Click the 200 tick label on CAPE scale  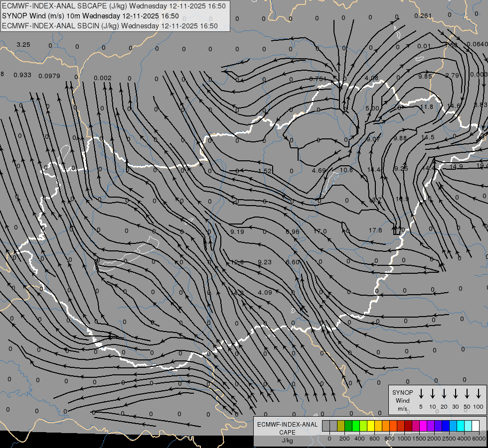[344, 439]
